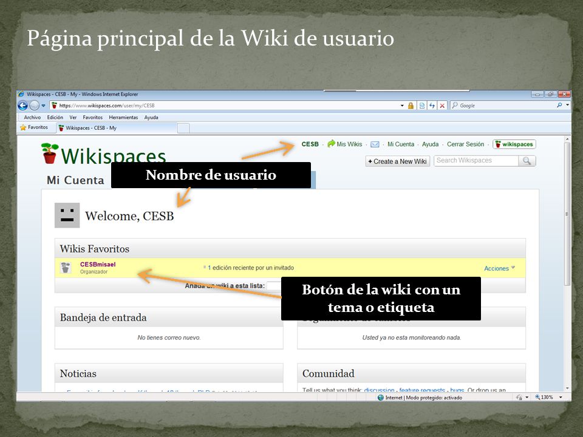Screen dimensions: 583x437
Task: Click Ayuda link in Wikispaces header
Action: [x=430, y=144]
